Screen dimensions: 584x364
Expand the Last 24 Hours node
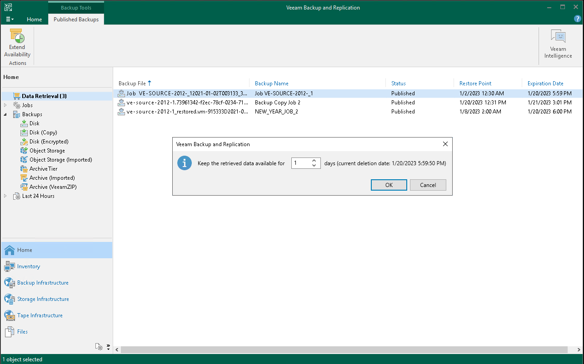[6, 196]
